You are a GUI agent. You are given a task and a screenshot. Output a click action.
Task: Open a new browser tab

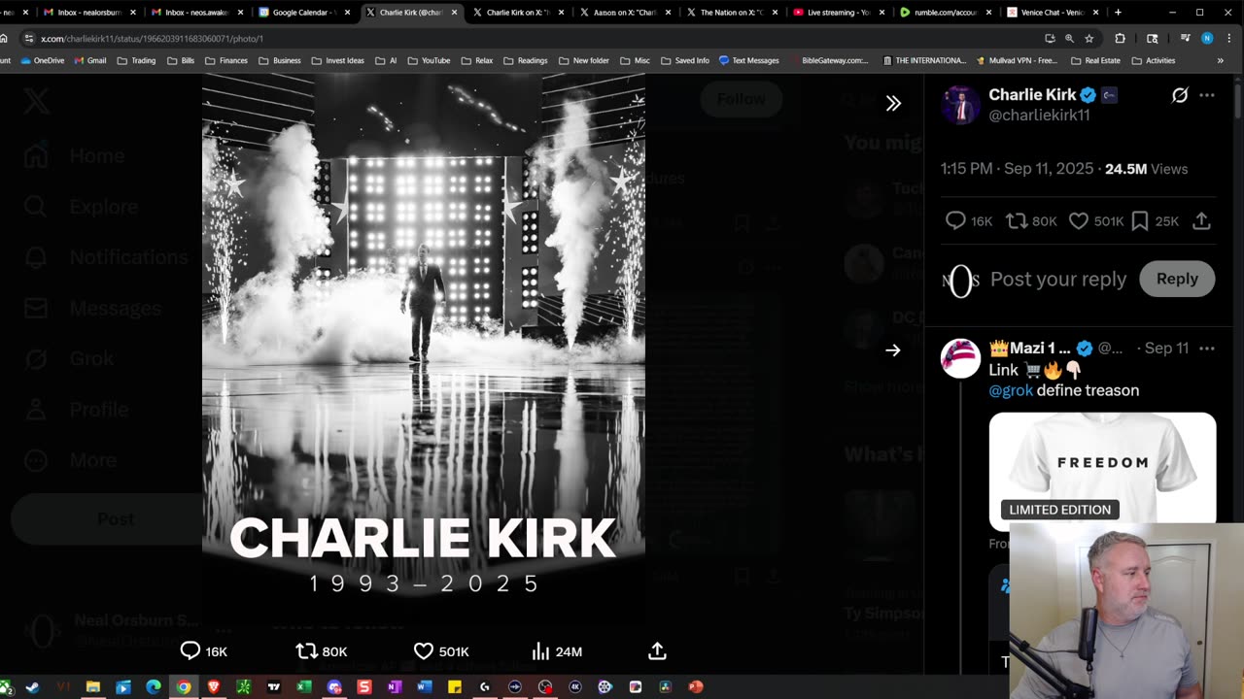(1118, 13)
